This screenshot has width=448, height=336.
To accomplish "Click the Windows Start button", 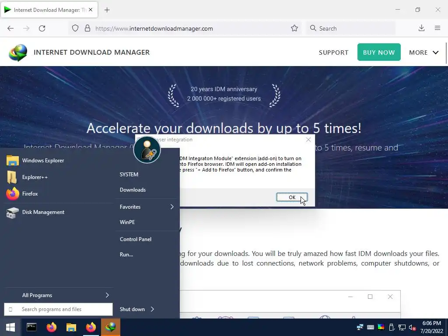I will [10, 327].
